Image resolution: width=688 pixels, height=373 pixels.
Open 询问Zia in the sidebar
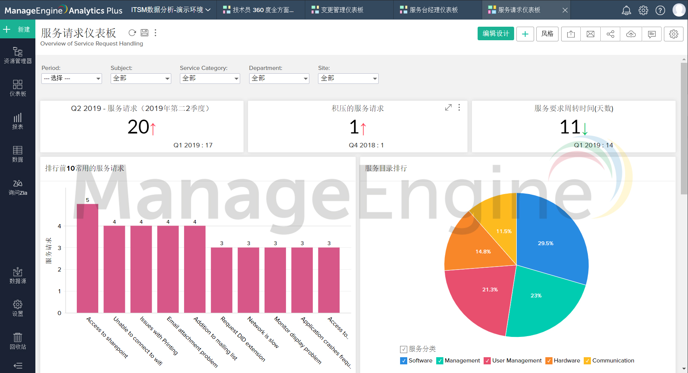(x=18, y=187)
